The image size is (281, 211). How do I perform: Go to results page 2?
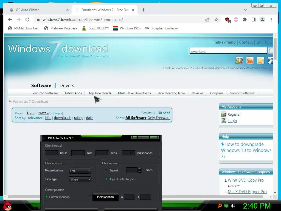point(30,113)
